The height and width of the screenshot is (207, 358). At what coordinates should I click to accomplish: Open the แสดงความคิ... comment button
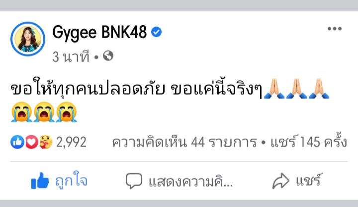point(179,181)
